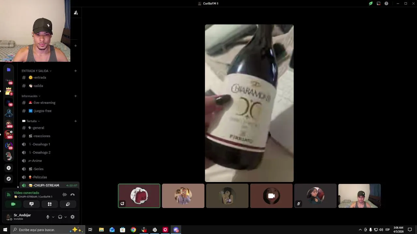Open server with 36 notifications
This screenshot has height=234, width=417.
pyautogui.click(x=9, y=80)
